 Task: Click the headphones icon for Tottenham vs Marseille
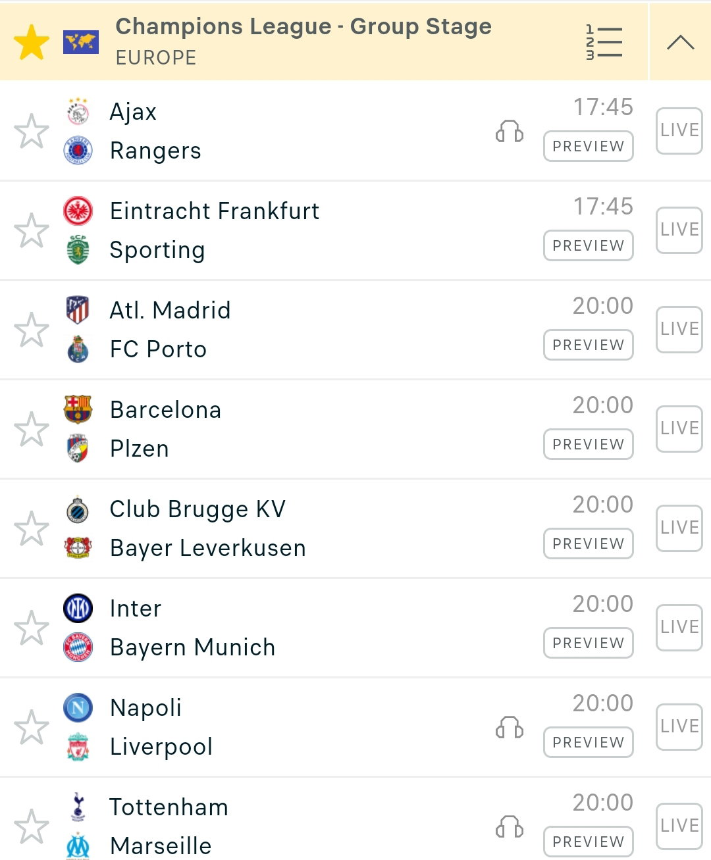[x=509, y=827]
